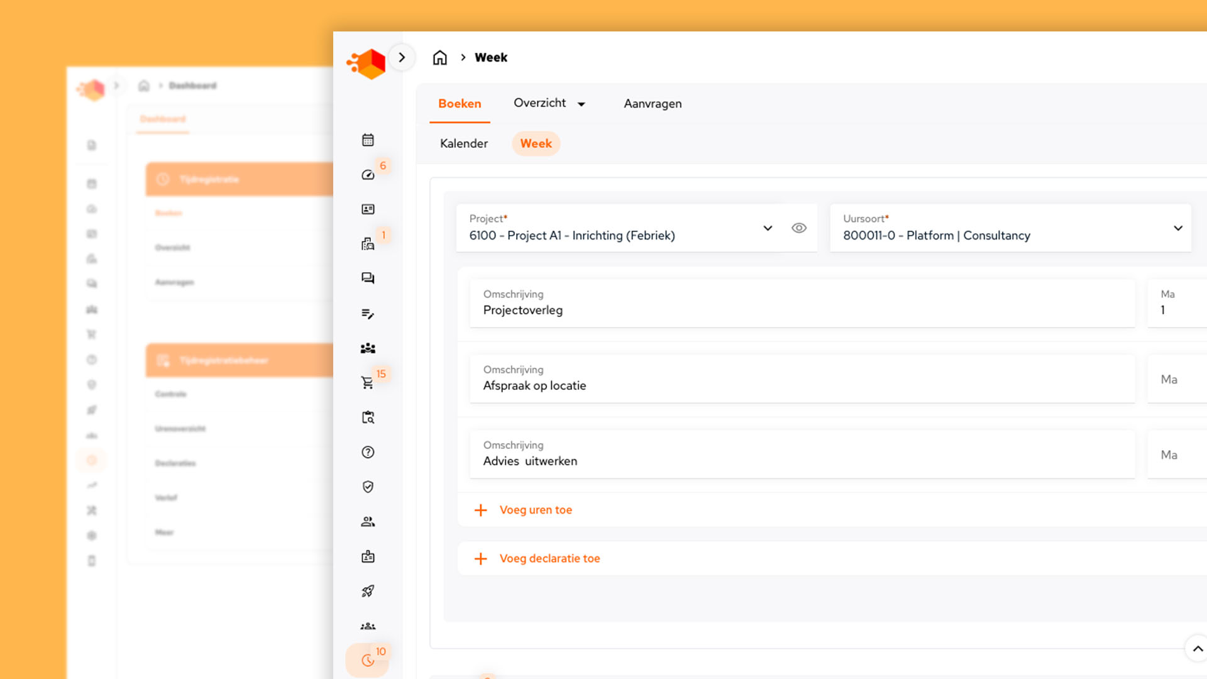Open the calendar icon in sidebar
The height and width of the screenshot is (679, 1207).
point(368,140)
